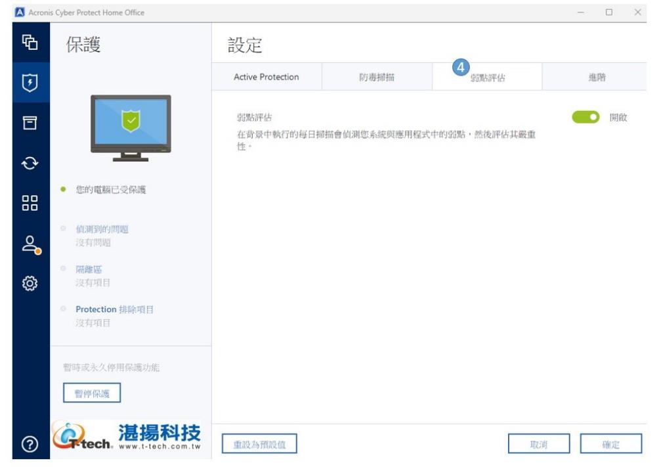Switch to the Active Protection tab

pos(266,77)
